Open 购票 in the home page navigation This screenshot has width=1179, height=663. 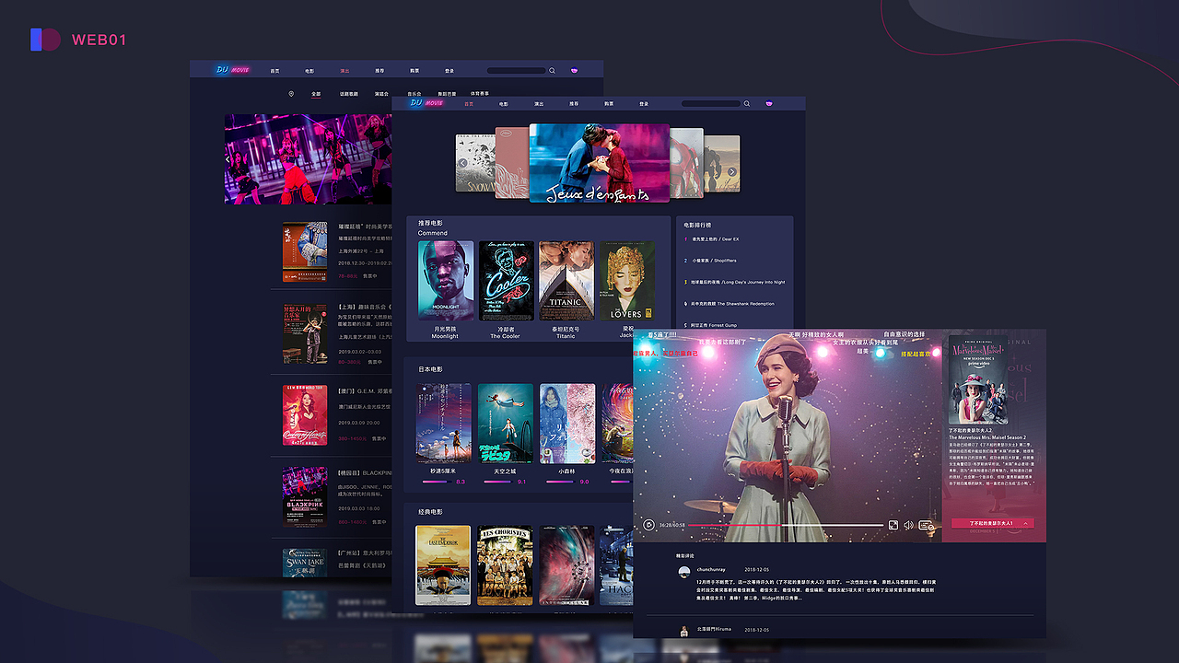[x=609, y=104]
